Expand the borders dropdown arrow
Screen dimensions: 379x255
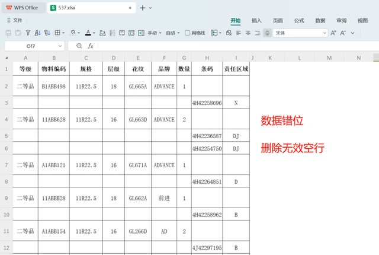(63, 33)
